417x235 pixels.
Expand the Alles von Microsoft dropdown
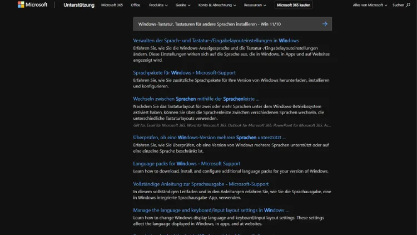370,5
